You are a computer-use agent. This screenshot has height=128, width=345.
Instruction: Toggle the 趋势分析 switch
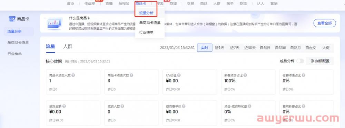pyautogui.click(x=300, y=61)
